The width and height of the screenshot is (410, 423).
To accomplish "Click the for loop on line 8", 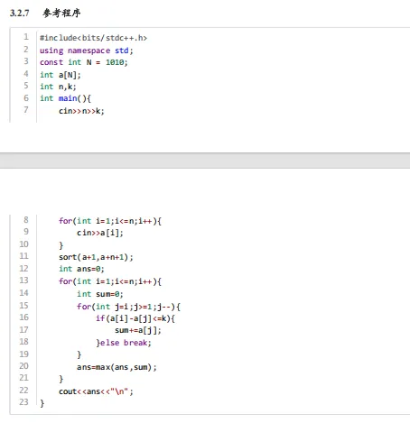I will coord(110,221).
